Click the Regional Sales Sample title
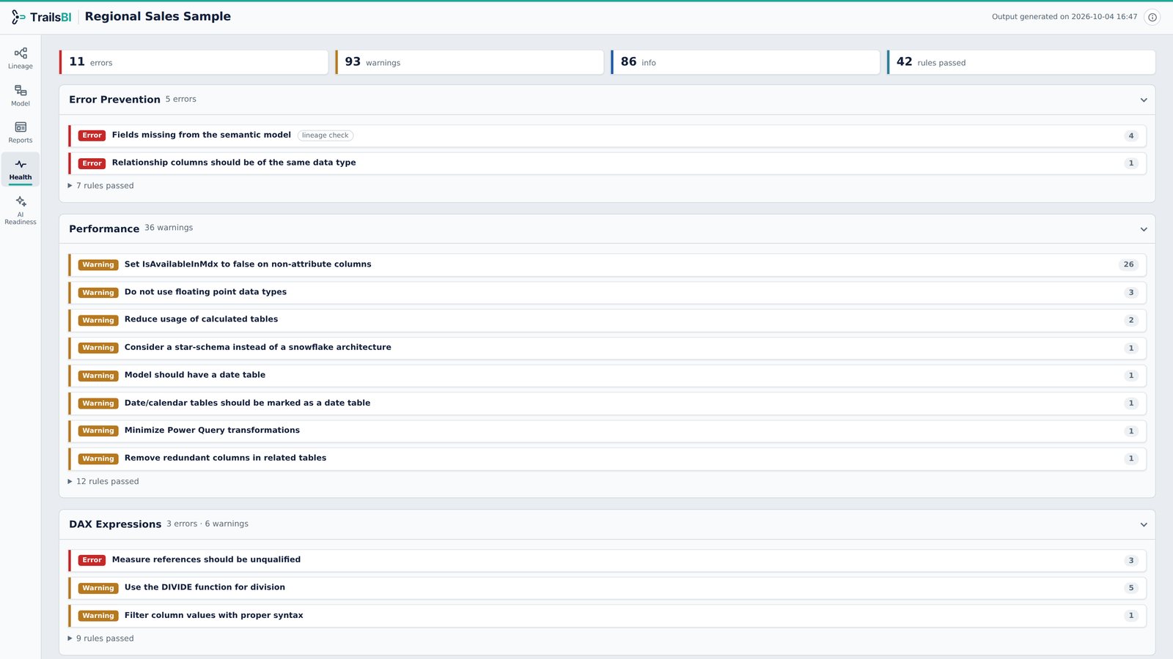Screen dimensions: 1173x659 (x=158, y=16)
